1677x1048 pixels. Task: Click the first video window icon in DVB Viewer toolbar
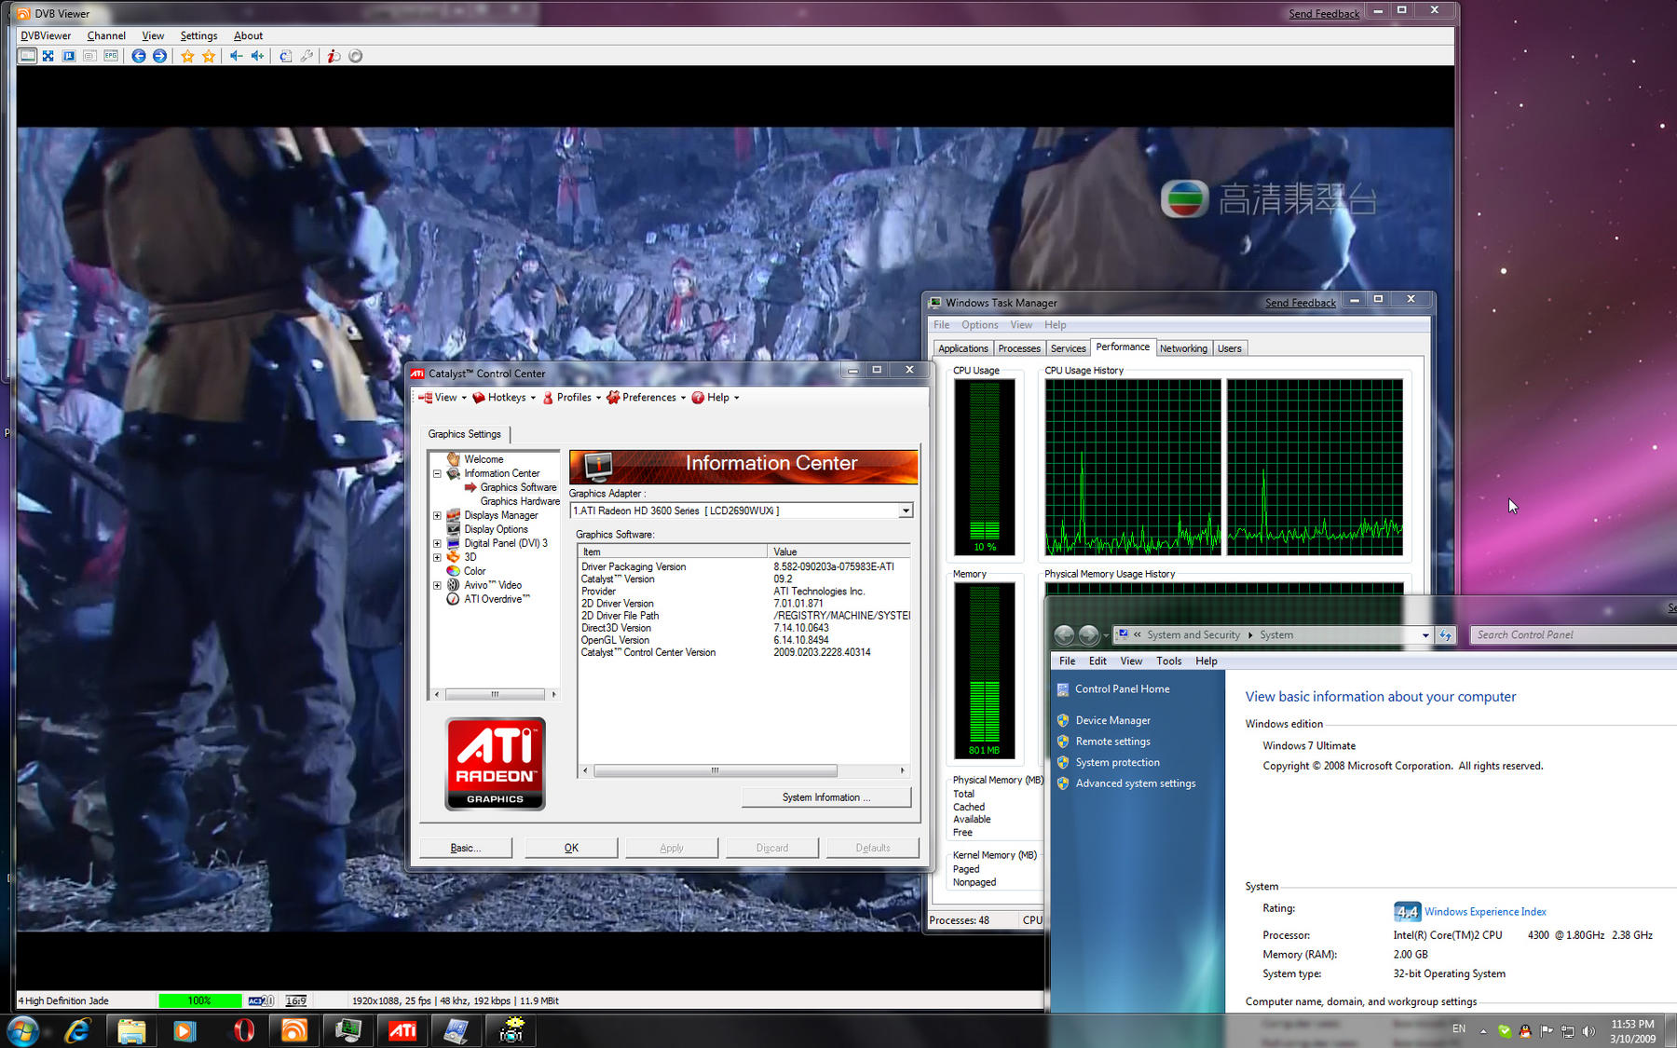28,56
